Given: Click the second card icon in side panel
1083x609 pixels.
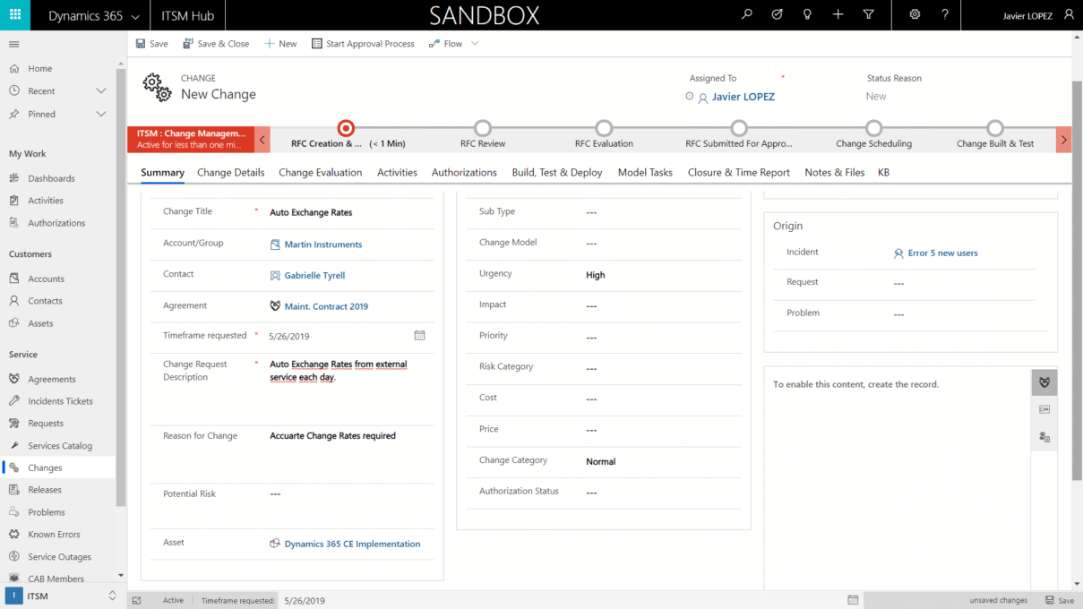Looking at the screenshot, I should click(x=1044, y=409).
